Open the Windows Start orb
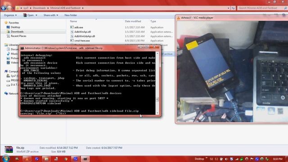 (6, 158)
